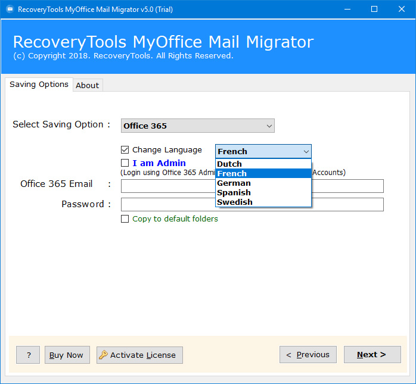The width and height of the screenshot is (416, 384).
Task: Tick the Copy to default folders checkbox
Action: point(125,219)
